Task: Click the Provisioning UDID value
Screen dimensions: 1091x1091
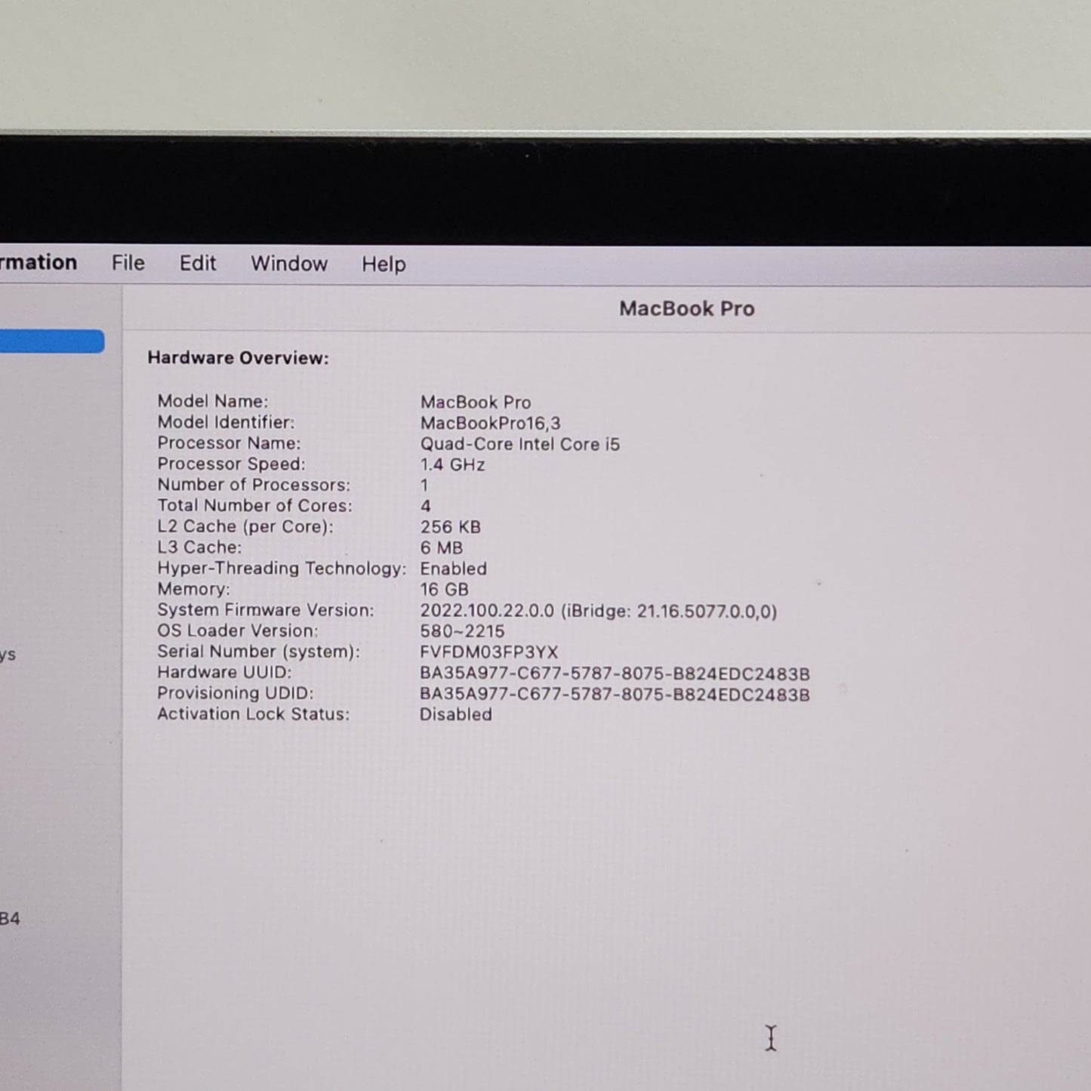Action: 614,695
